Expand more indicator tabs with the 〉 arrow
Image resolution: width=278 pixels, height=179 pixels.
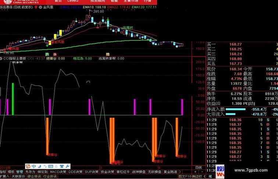point(180,172)
